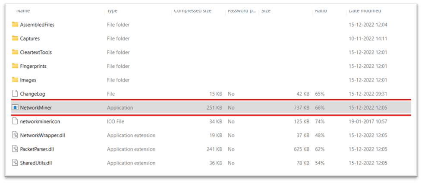Sort by the Type column header

(x=112, y=11)
